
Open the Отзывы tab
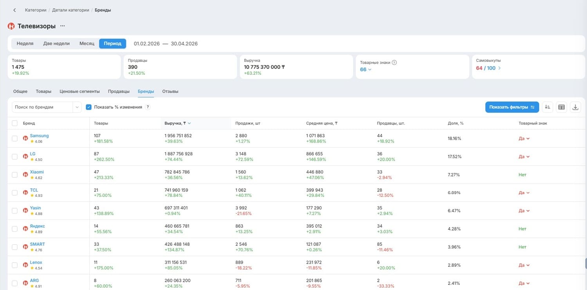170,92
